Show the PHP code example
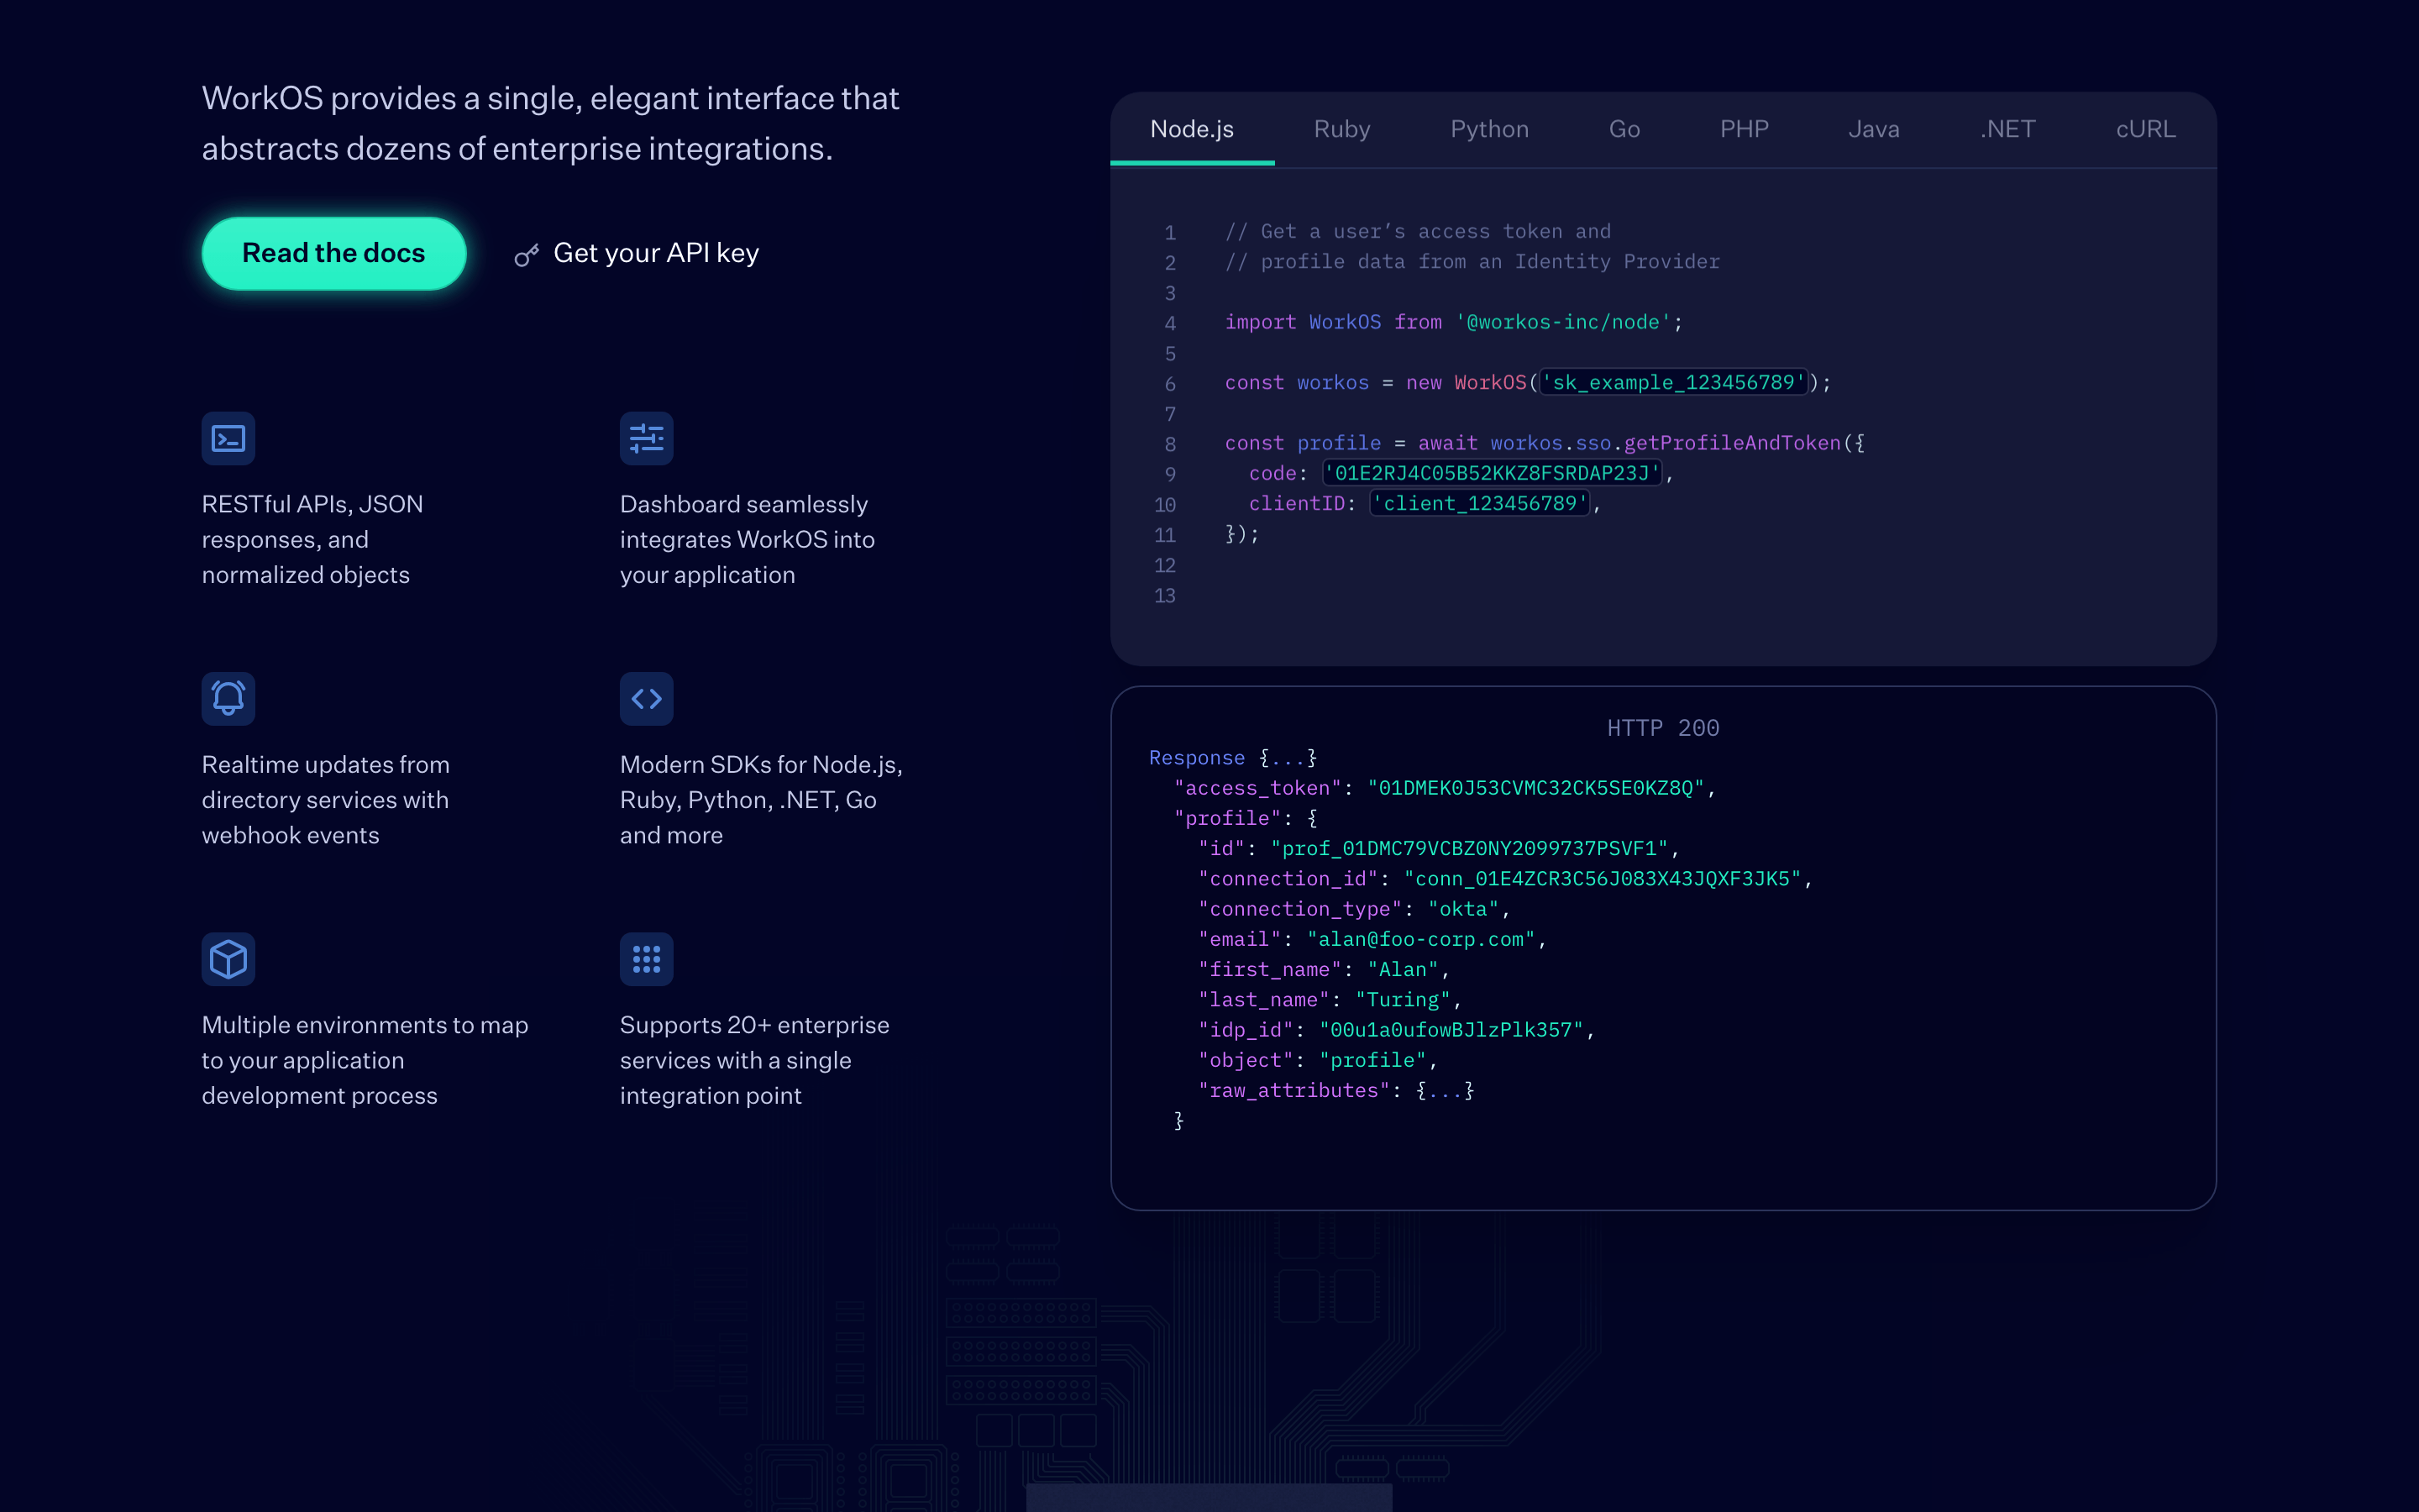 click(1745, 129)
